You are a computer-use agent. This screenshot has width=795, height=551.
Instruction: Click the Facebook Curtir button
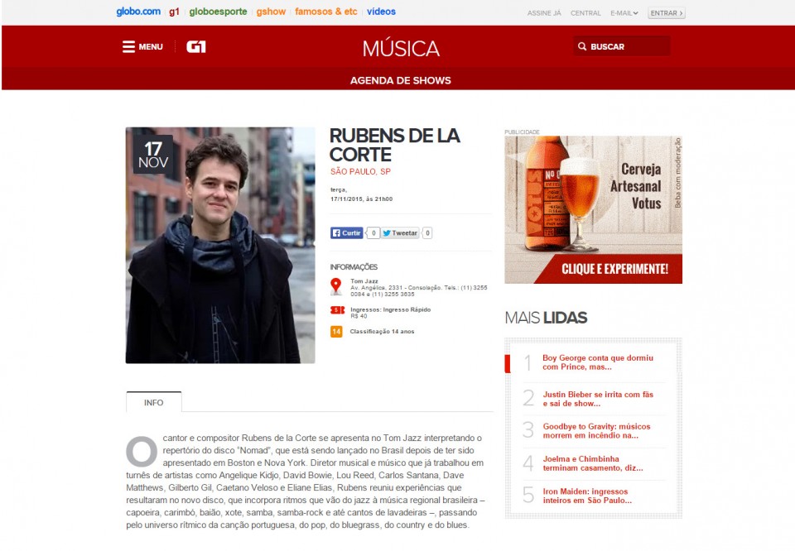tap(347, 233)
